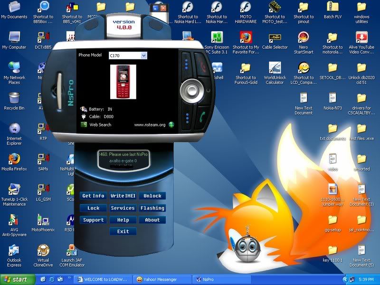380x285 pixels.
Task: Click the smiley robot ball desktop gadget
Action: 247,249
